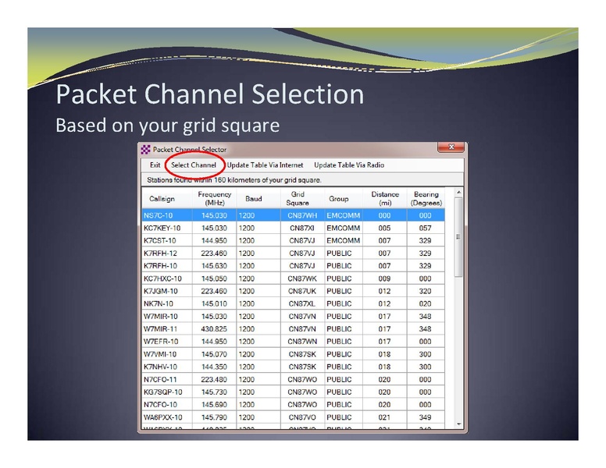
Task: Sort by the Bearing (Degrees) column header
Action: point(426,198)
